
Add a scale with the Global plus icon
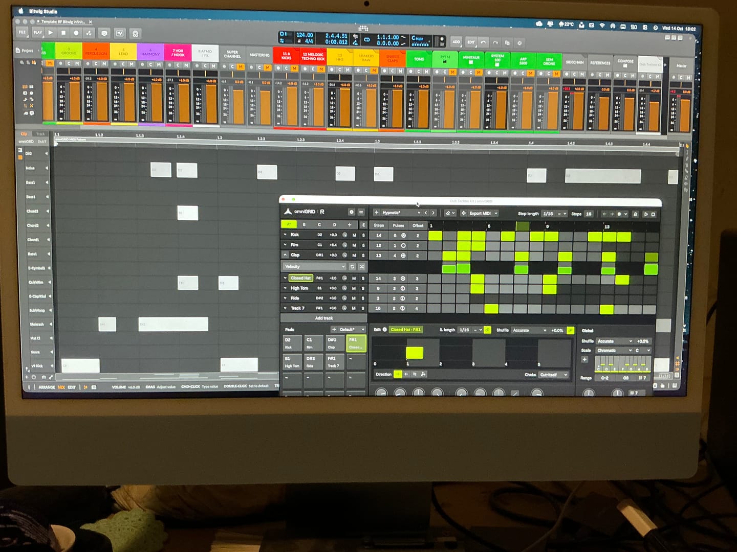(584, 360)
